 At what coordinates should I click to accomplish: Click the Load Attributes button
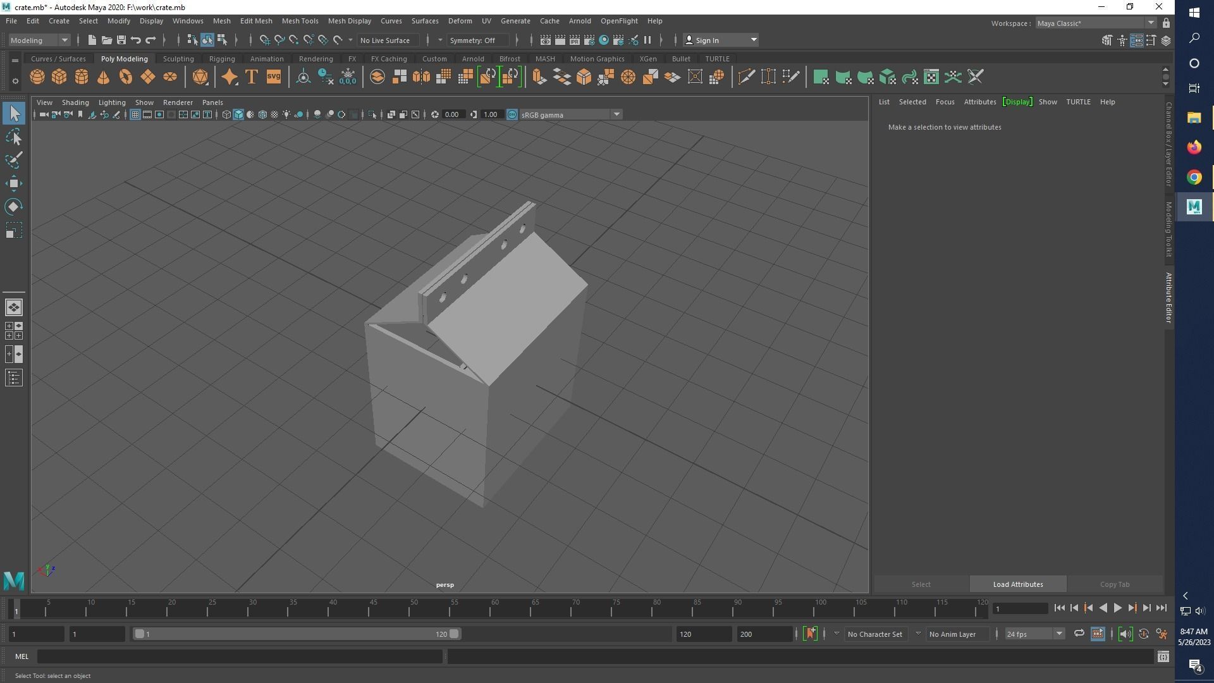pos(1017,584)
